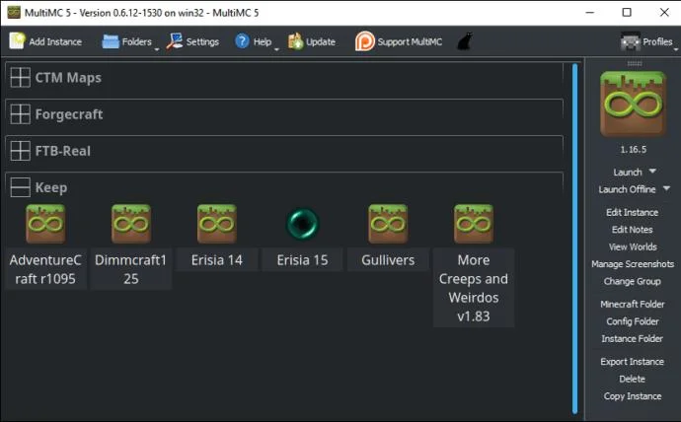The height and width of the screenshot is (422, 681).
Task: Click the Gullivers name label
Action: pyautogui.click(x=388, y=259)
